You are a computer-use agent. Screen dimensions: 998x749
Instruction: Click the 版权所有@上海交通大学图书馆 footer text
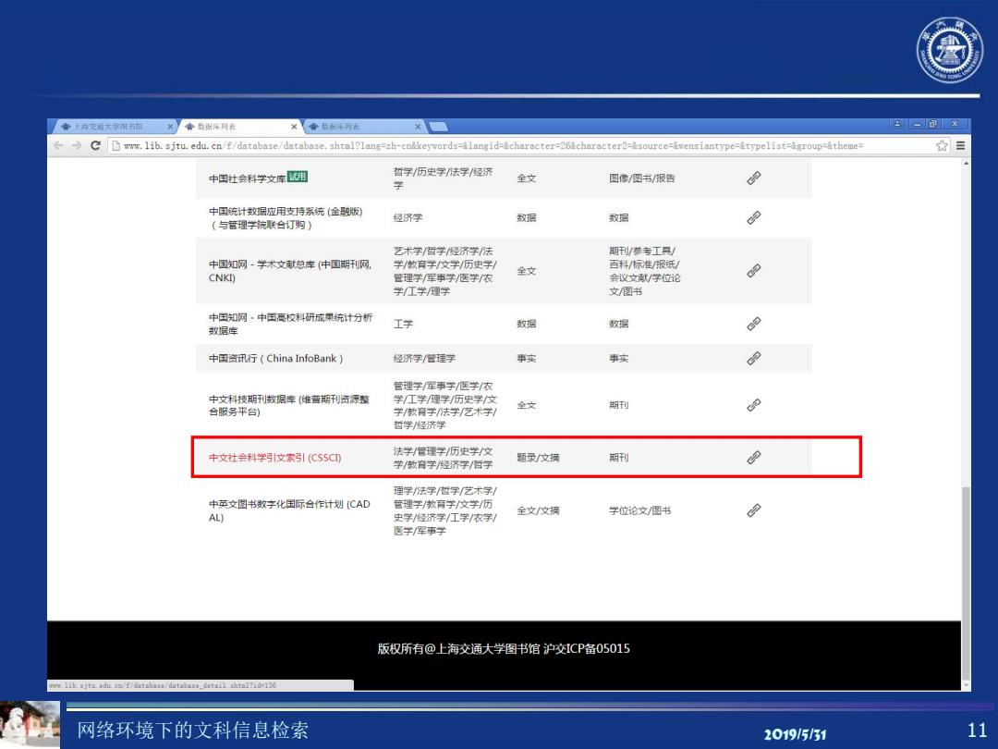click(504, 649)
